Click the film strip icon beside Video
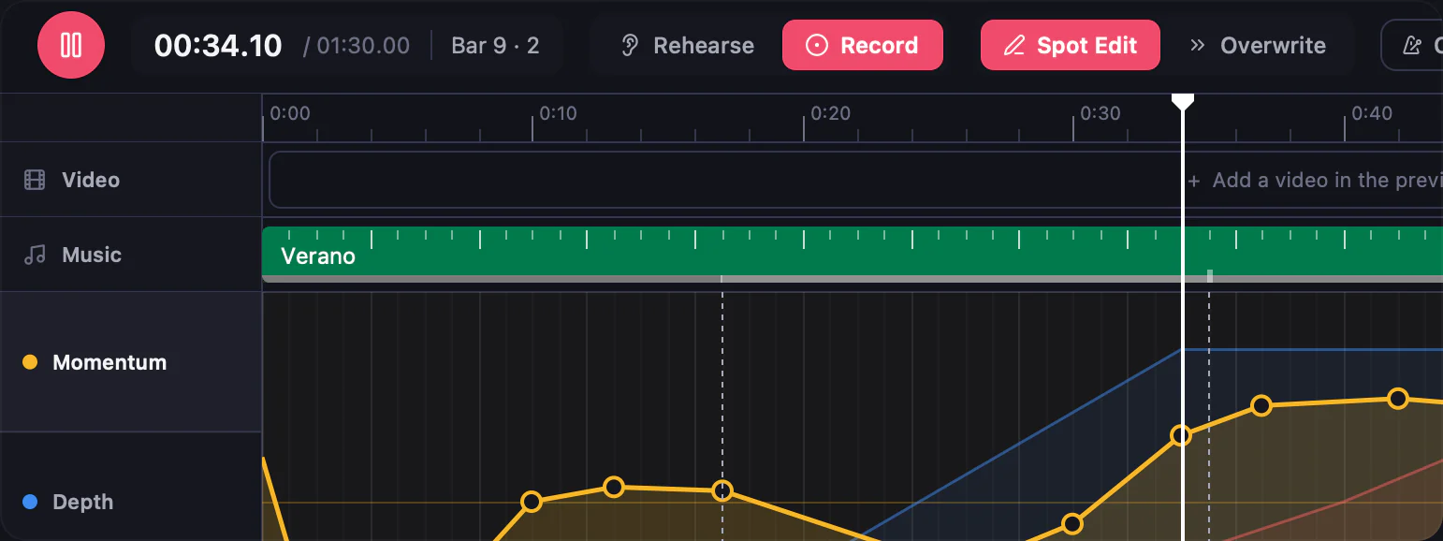 [35, 180]
